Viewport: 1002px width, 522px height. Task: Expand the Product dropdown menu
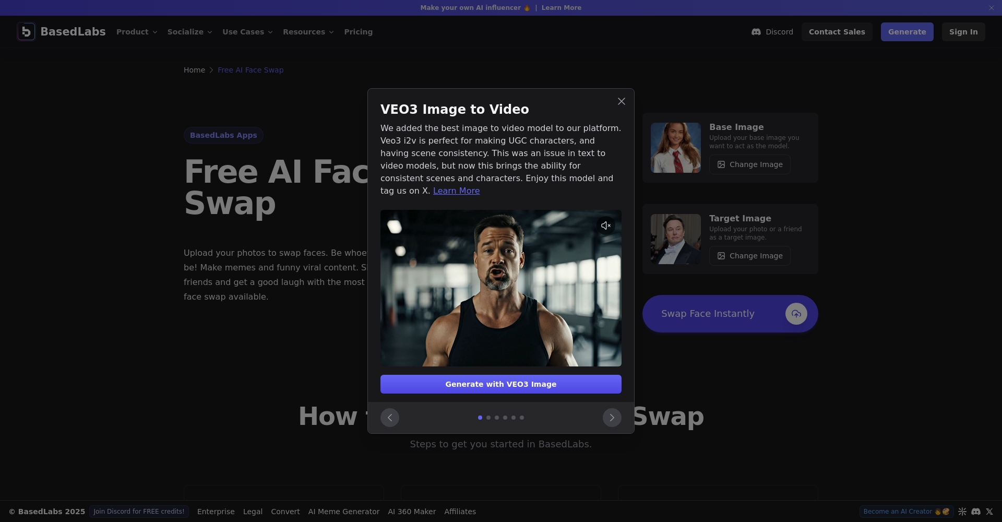(137, 32)
